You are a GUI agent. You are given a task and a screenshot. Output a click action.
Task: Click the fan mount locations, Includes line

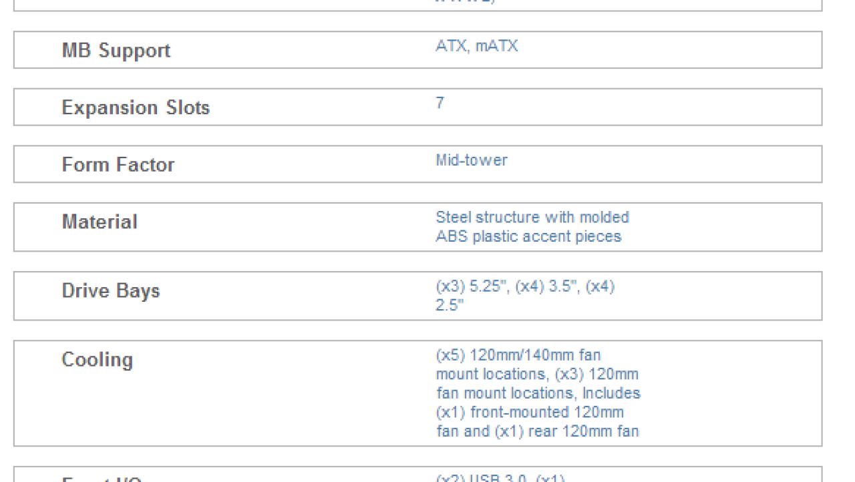click(x=538, y=393)
